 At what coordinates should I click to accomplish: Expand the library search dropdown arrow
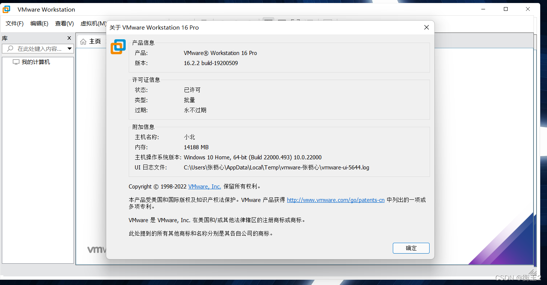coord(70,49)
